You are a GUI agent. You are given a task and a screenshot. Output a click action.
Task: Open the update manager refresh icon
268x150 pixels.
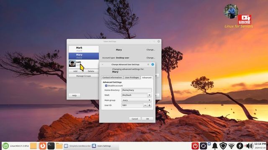pos(203,146)
